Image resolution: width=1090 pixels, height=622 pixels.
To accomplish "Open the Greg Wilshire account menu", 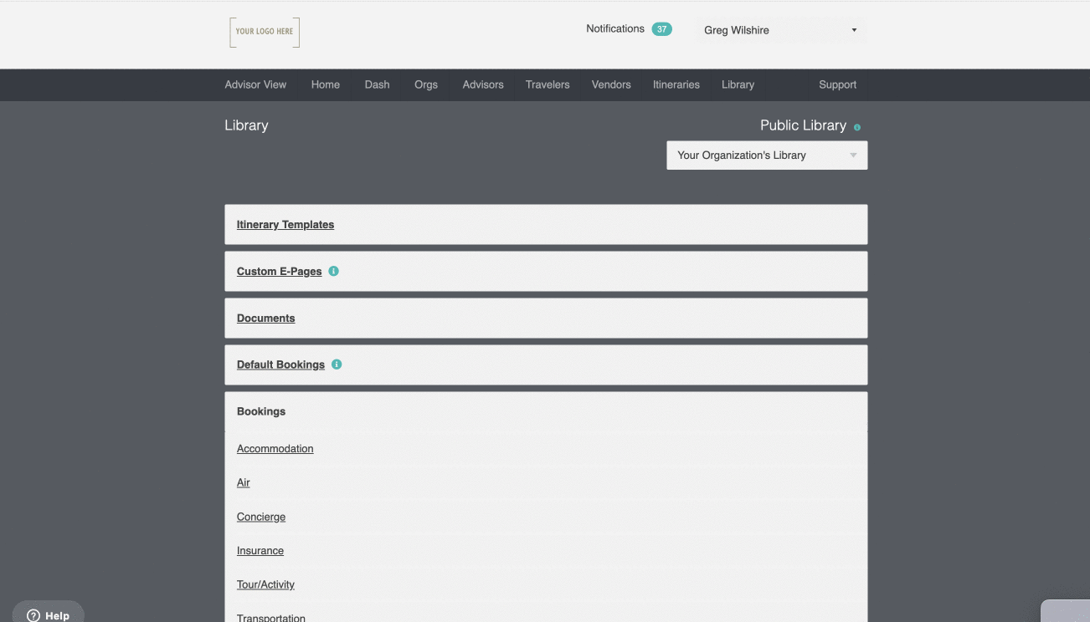I will 780,29.
